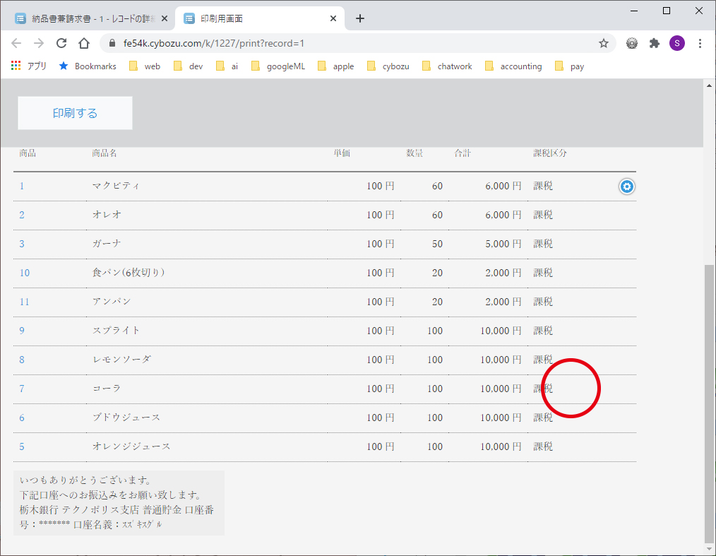Image resolution: width=716 pixels, height=556 pixels.
Task: Click the 5,000 円 total for ガーナ
Action: [503, 244]
